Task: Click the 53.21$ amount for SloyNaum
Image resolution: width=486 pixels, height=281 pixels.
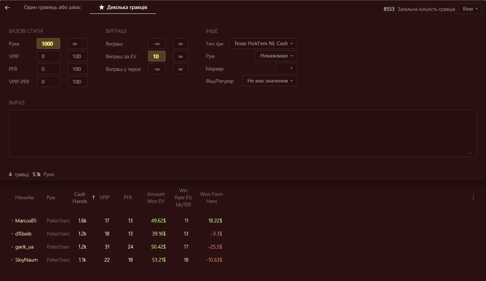Action: (x=159, y=260)
